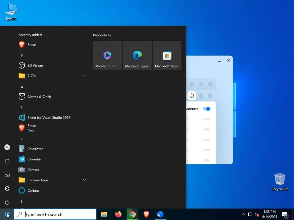This screenshot has height=220, width=294.
Task: Show hidden system tray icons
Action: coord(243,214)
